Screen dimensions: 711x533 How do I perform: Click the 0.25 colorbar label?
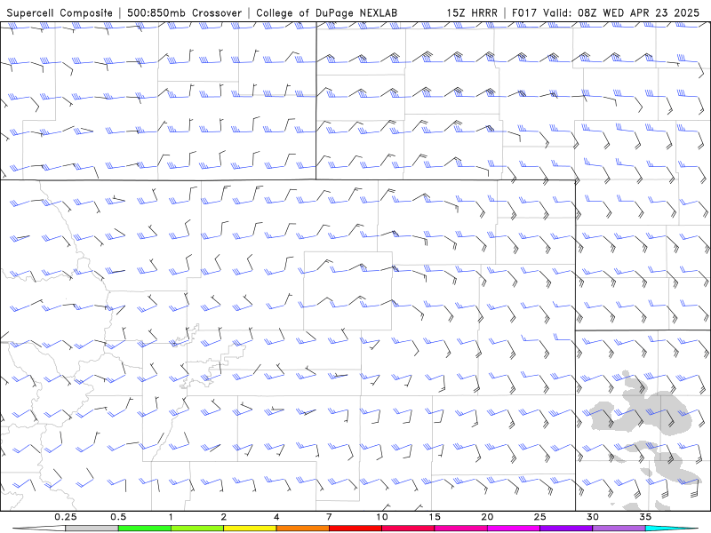point(66,517)
